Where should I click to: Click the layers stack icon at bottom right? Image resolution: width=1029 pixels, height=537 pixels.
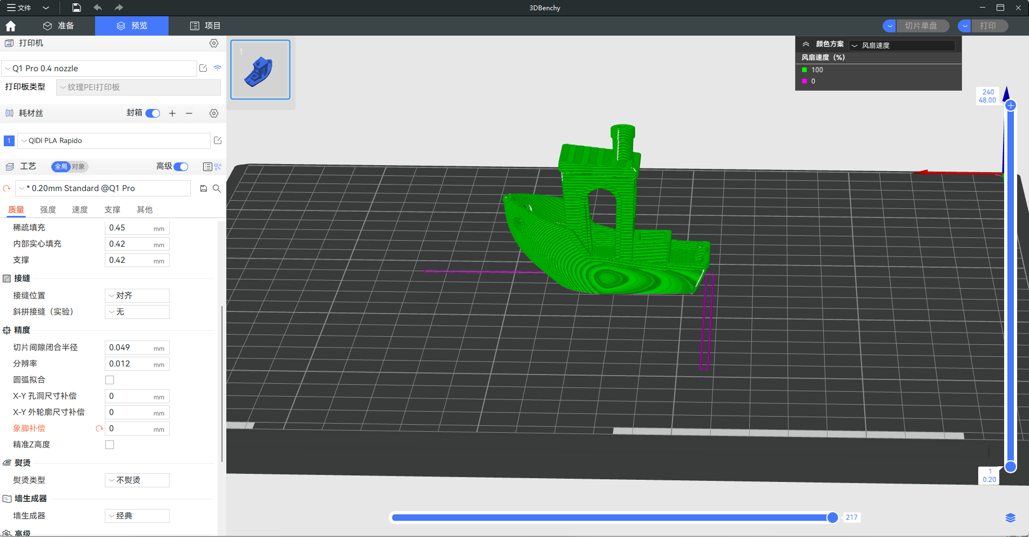1010,518
